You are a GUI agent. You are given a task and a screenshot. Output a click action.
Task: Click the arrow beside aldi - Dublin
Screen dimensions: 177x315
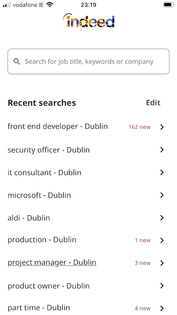pos(162,218)
